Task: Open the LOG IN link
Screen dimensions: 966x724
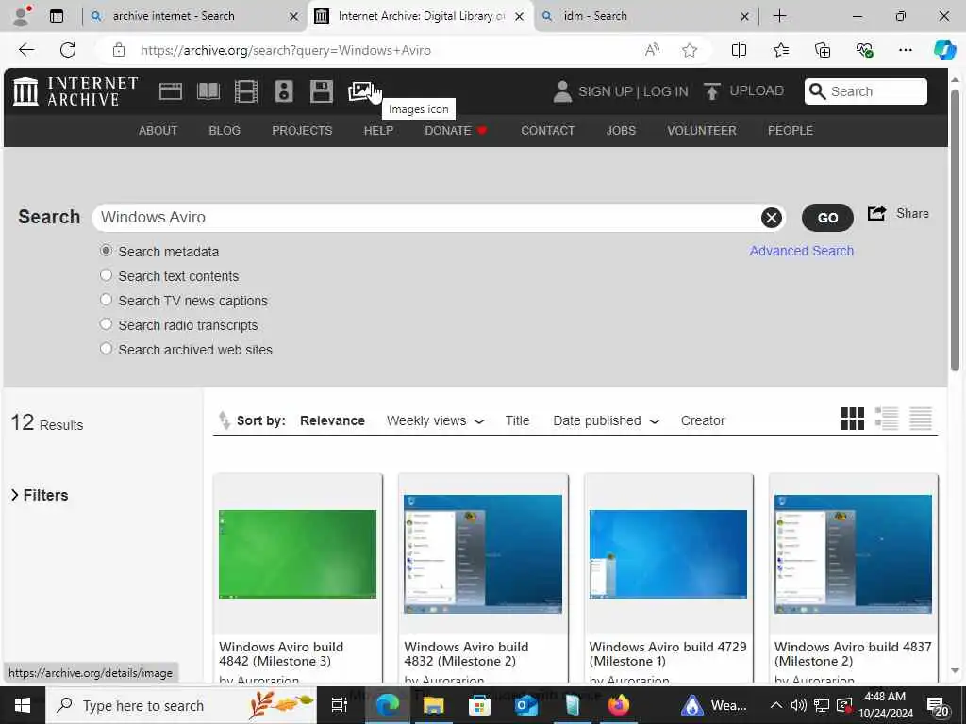Action: click(665, 91)
